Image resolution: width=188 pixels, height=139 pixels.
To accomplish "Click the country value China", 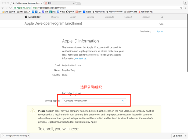I will tap(65, 75).
